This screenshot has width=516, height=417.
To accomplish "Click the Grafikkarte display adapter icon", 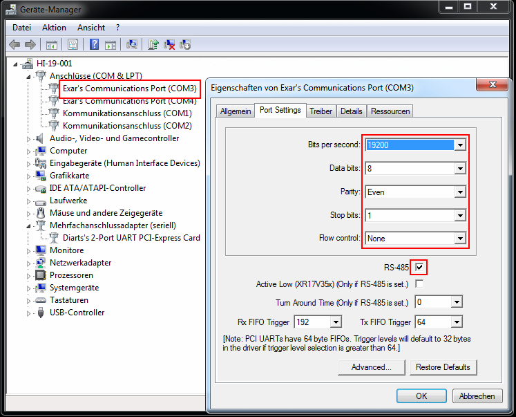I will click(41, 176).
